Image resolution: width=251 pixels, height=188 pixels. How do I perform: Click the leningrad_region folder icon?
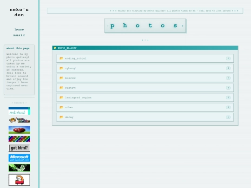[x=61, y=97]
